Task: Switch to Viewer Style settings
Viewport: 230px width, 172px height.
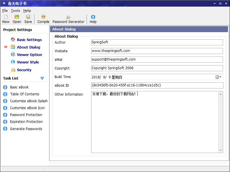Action: 28,62
